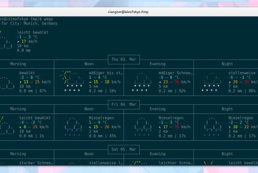Click Thursday noon visibility '5 km'
Screen dimensions: 258x173
(94, 86)
